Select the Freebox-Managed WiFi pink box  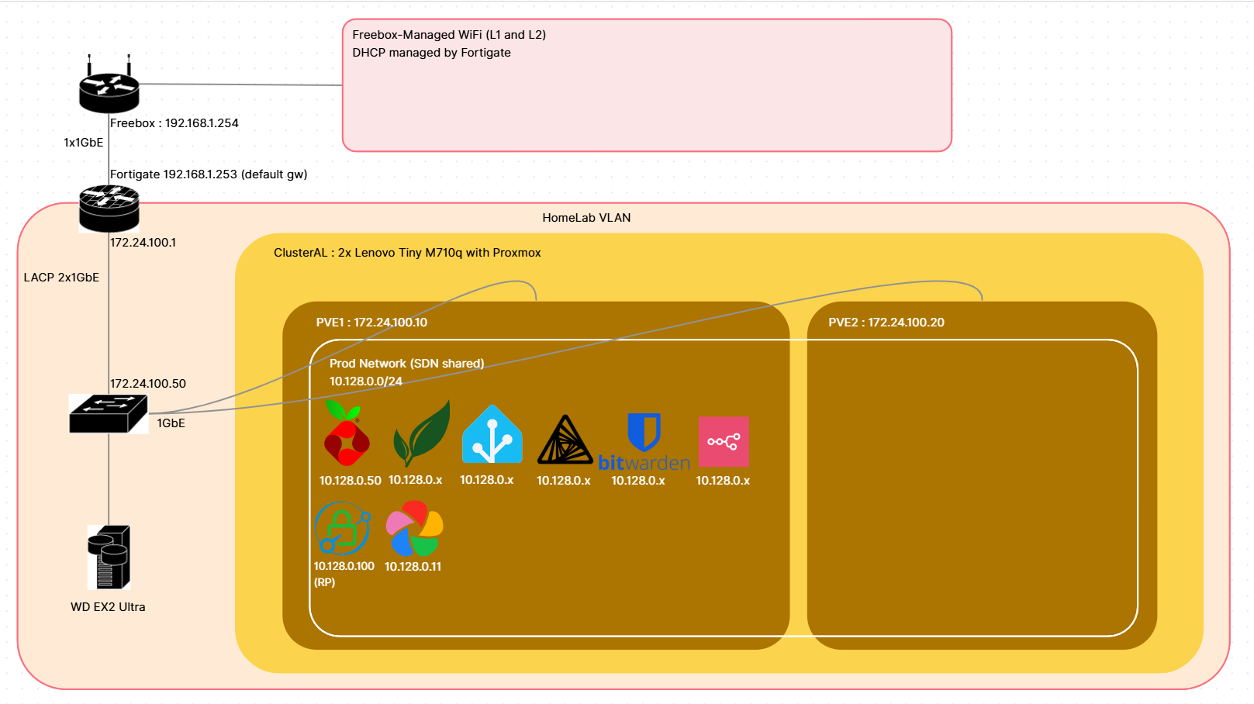pos(647,101)
